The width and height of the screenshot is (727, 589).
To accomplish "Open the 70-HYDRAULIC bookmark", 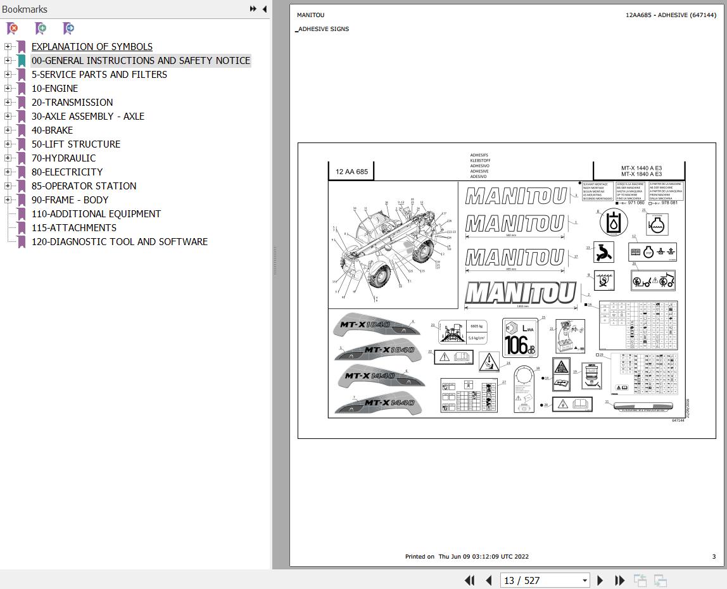I will point(63,158).
